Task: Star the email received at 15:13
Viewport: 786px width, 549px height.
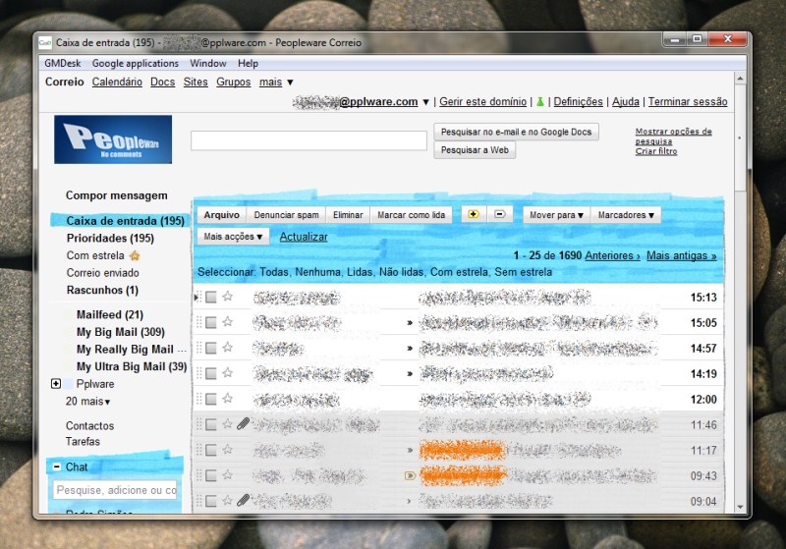Action: [x=228, y=297]
